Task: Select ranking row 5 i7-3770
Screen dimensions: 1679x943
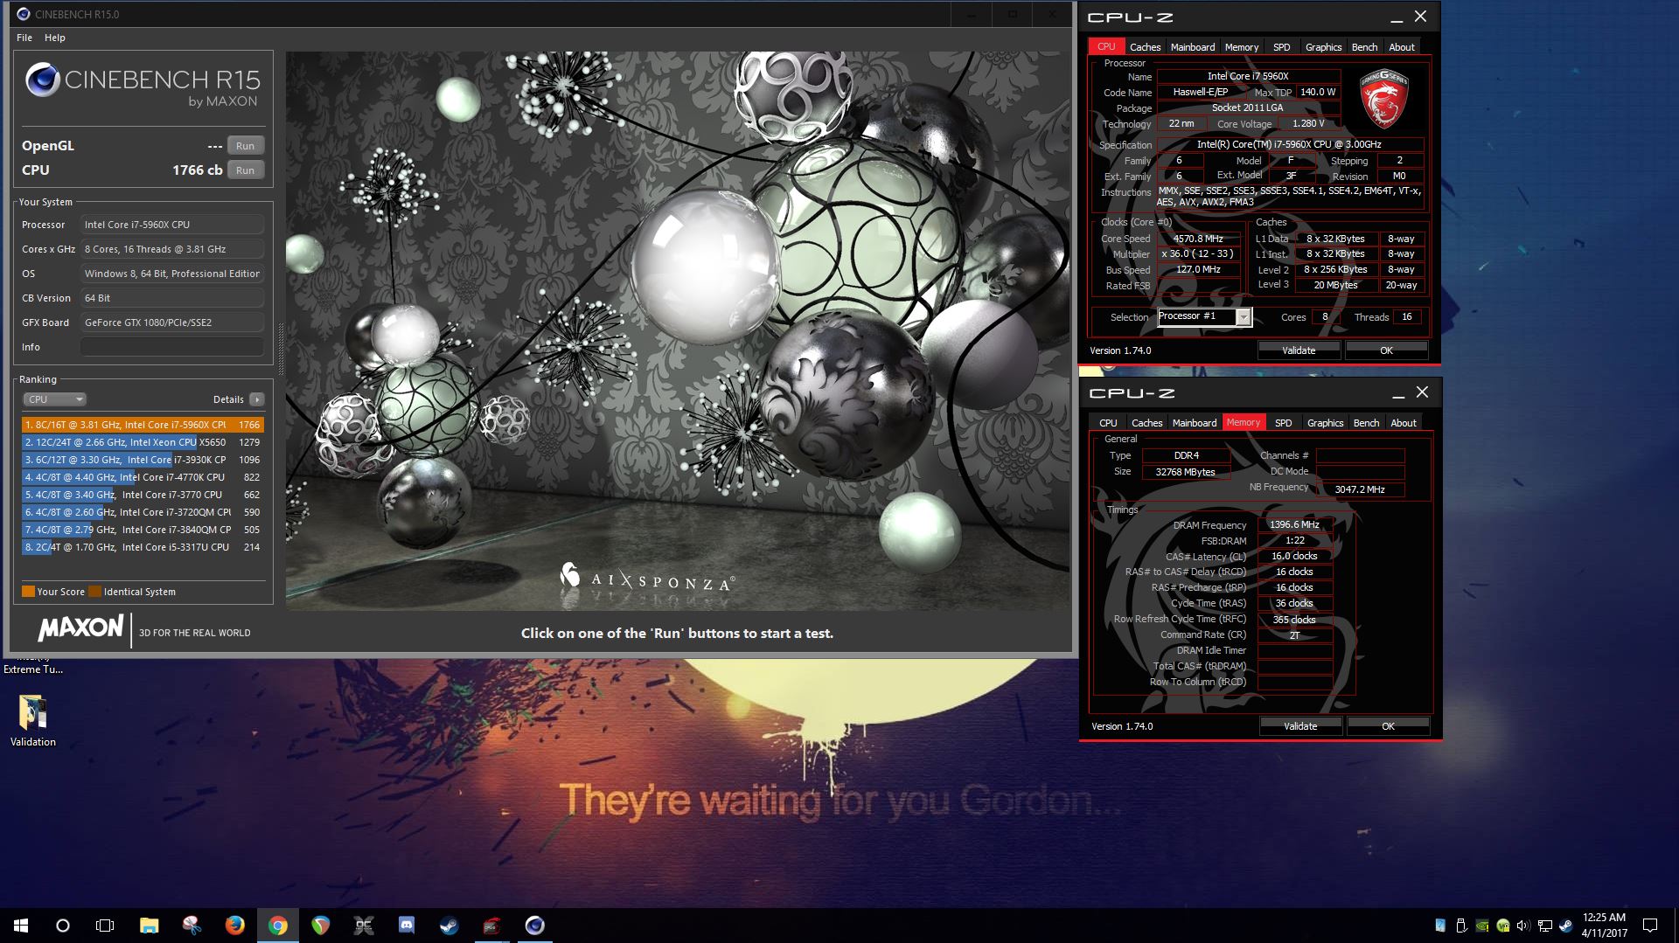Action: [x=143, y=495]
